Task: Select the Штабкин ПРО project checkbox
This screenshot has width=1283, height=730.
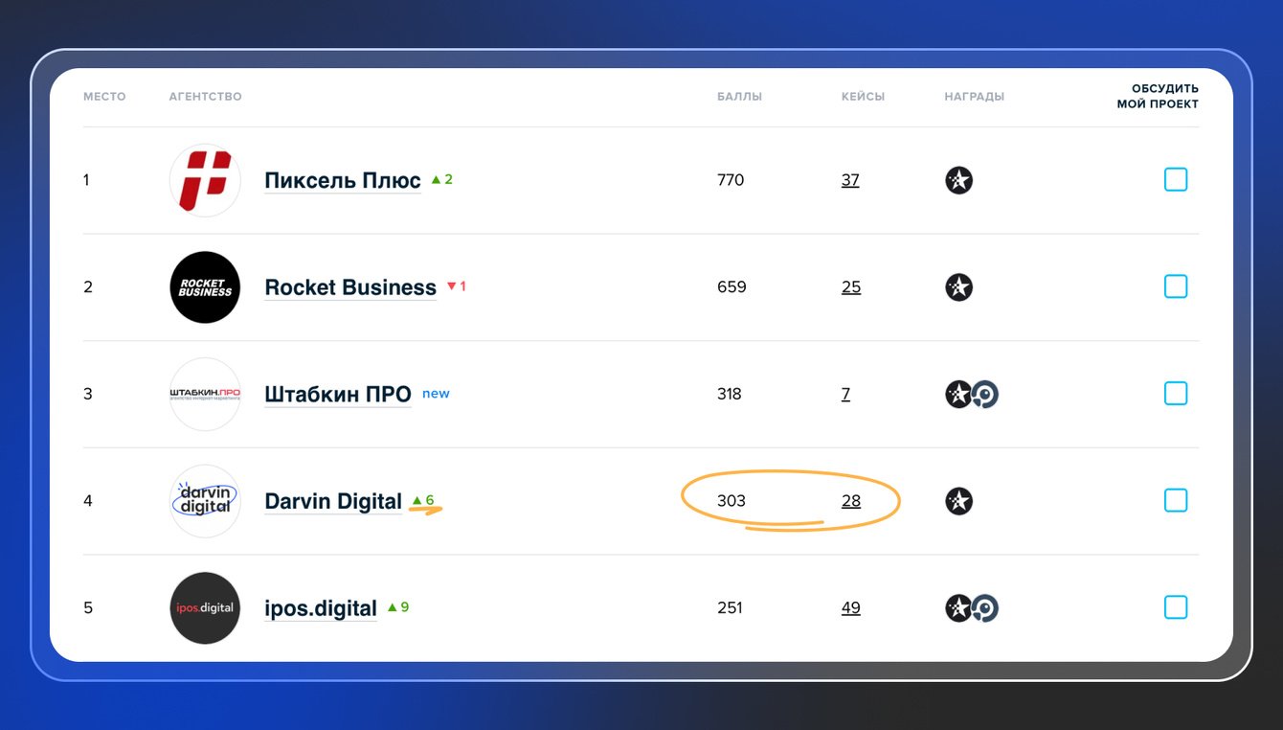Action: [x=1176, y=394]
